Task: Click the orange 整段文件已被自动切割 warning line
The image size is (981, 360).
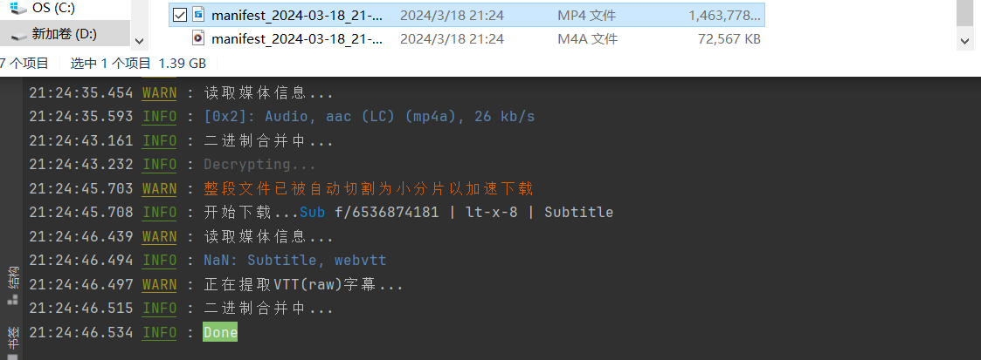Action: coord(368,188)
